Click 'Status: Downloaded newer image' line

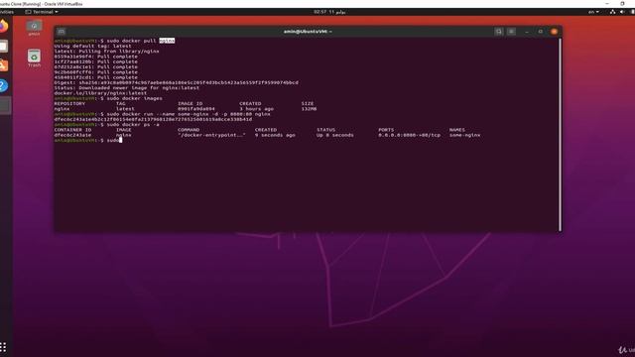[127, 88]
